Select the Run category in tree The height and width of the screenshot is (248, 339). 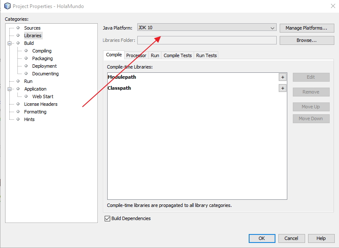click(x=28, y=81)
